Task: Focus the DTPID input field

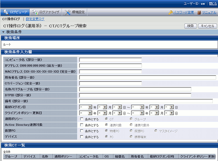Action: point(135,95)
